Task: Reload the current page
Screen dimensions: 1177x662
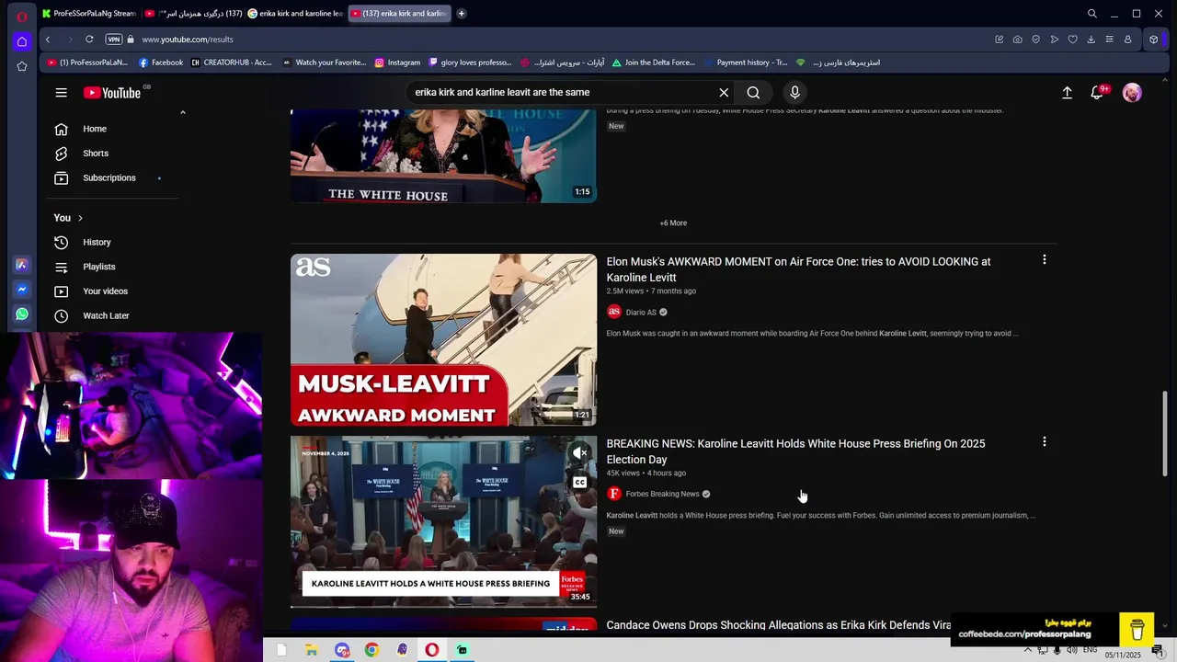Action: (x=89, y=40)
